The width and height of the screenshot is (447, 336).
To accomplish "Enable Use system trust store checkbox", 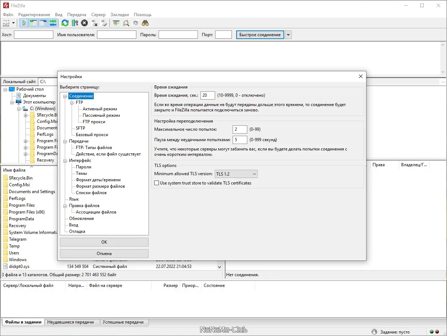I will [156, 183].
